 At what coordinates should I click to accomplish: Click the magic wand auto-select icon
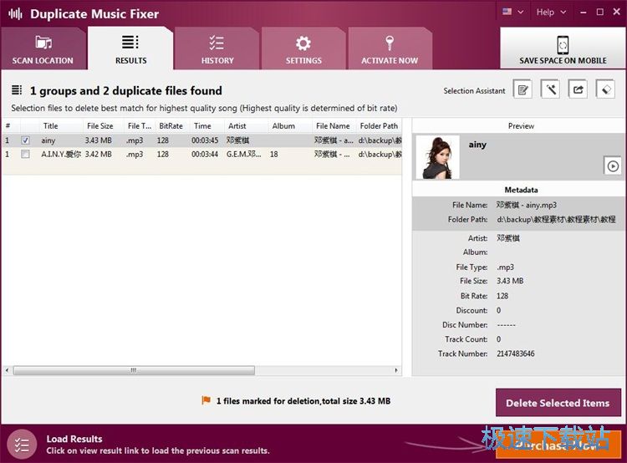point(550,90)
